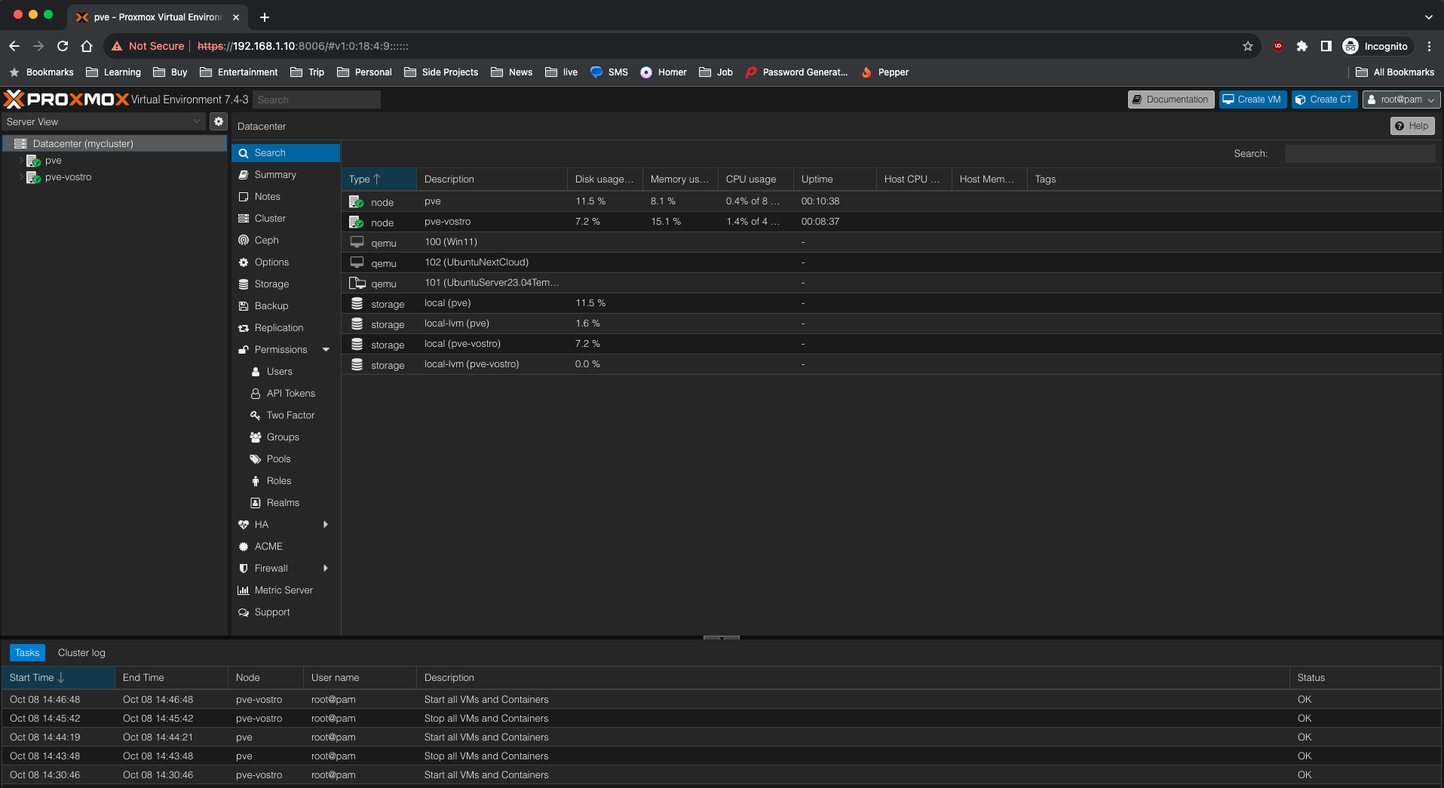This screenshot has width=1444, height=788.
Task: Switch to Tasks tab
Action: (x=27, y=652)
